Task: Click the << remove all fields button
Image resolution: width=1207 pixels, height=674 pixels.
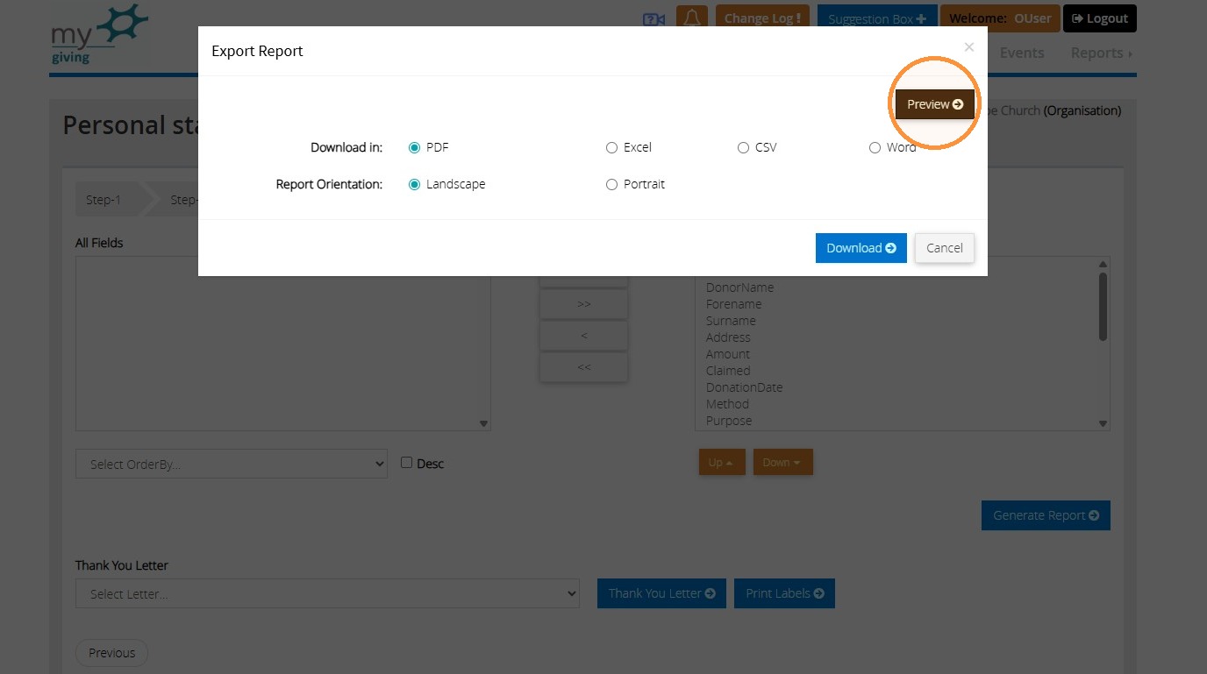Action: coord(584,367)
